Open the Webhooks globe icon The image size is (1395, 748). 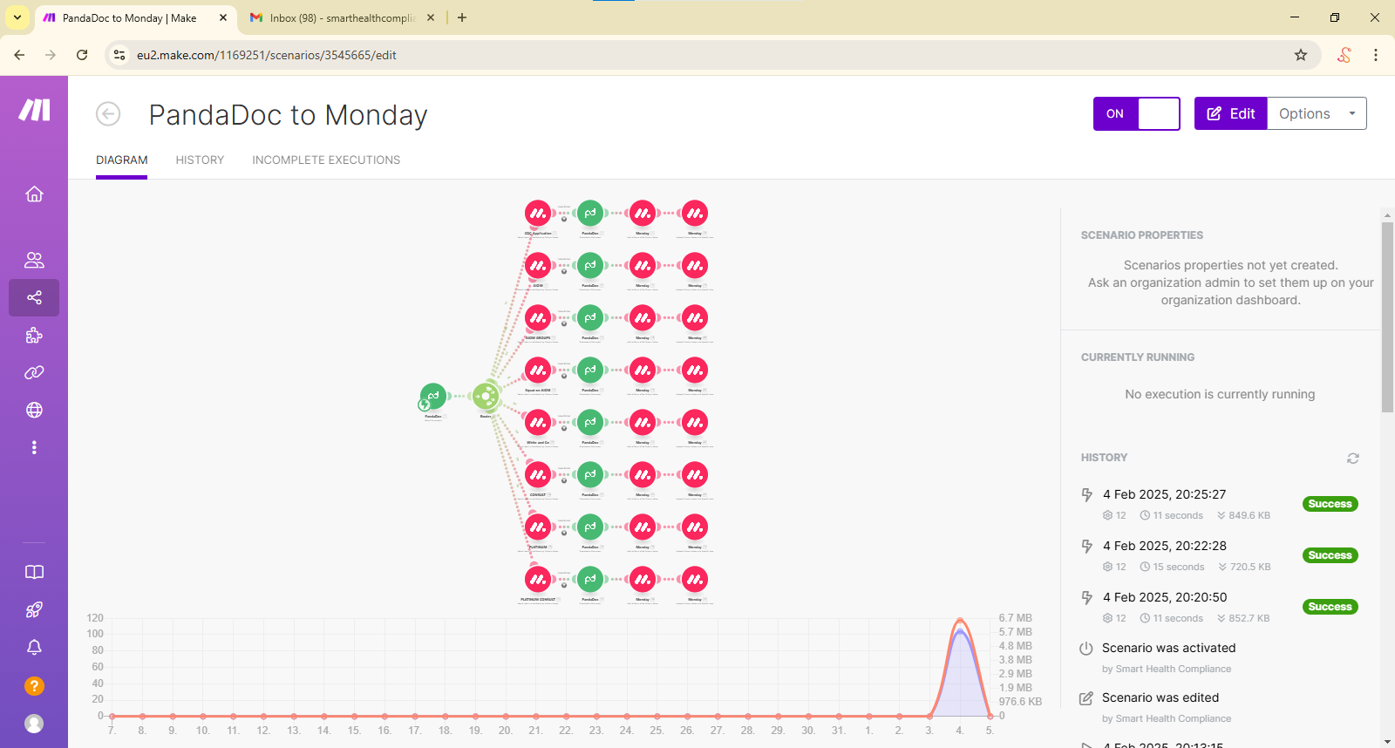[x=34, y=410]
